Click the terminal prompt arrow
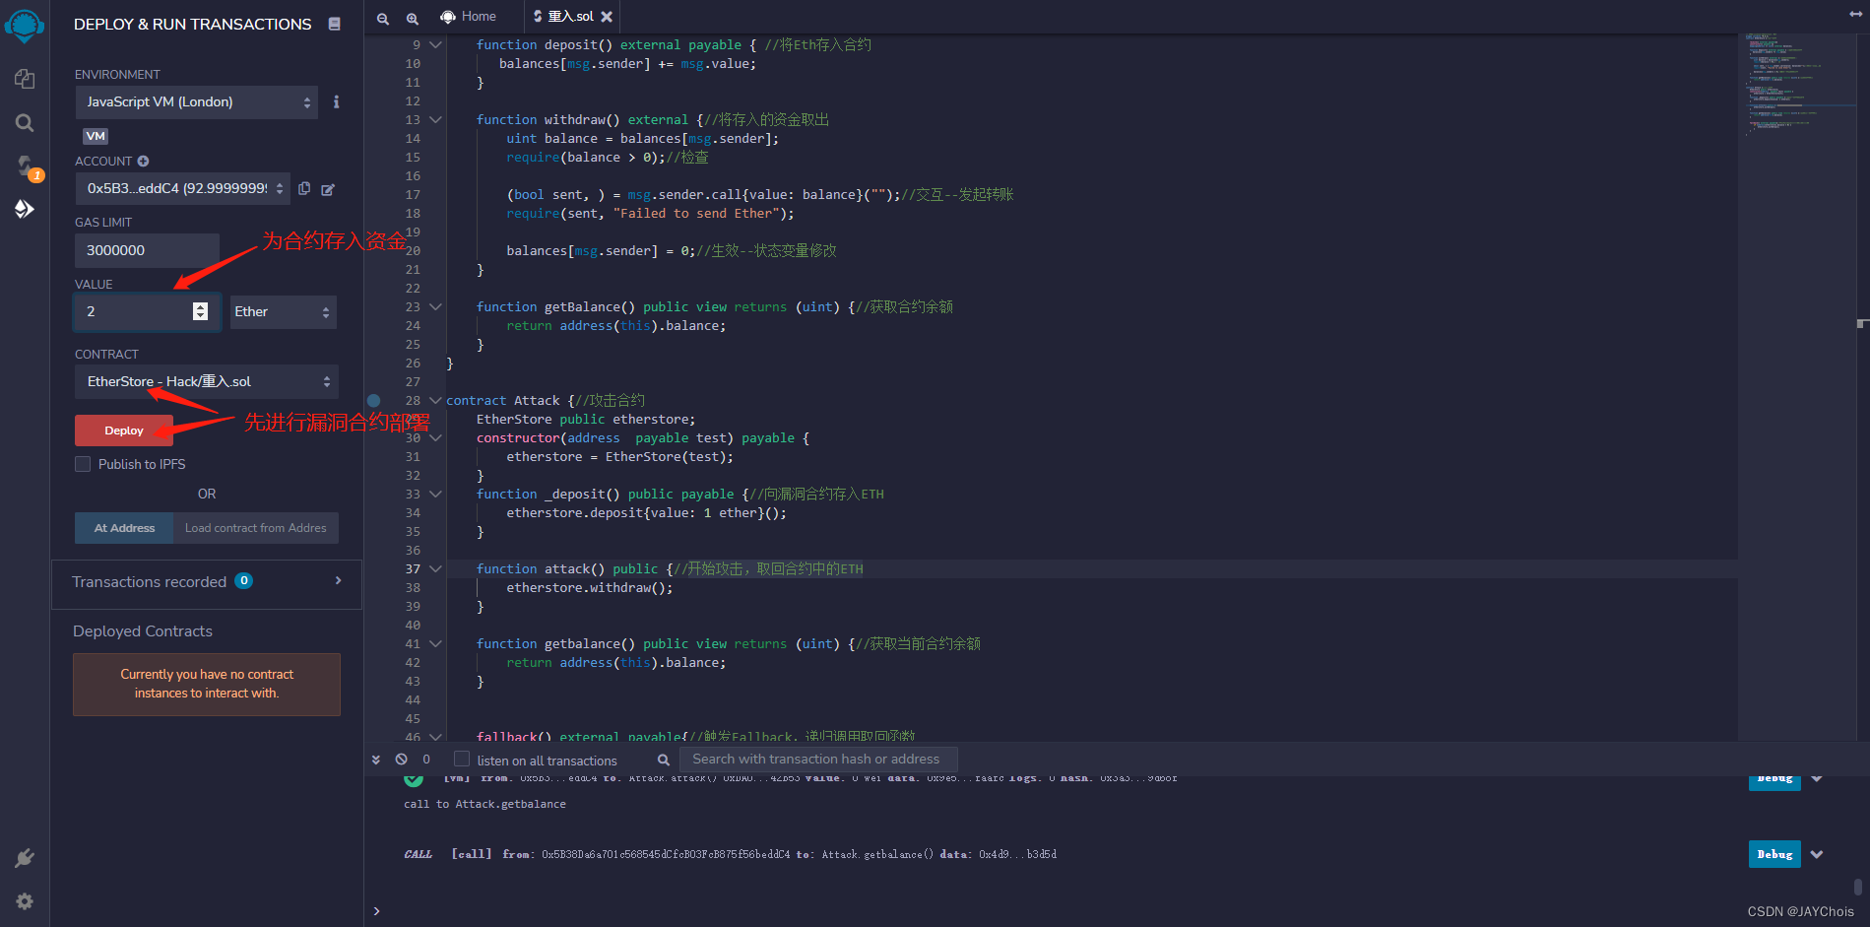The height and width of the screenshot is (927, 1870). point(376,911)
